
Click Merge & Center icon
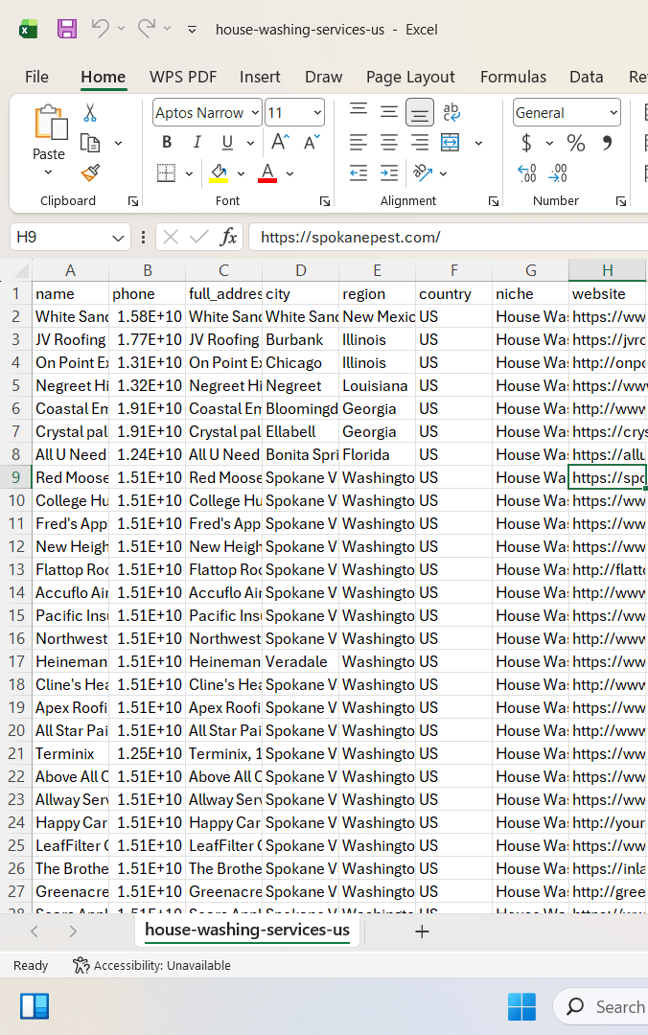click(x=451, y=143)
